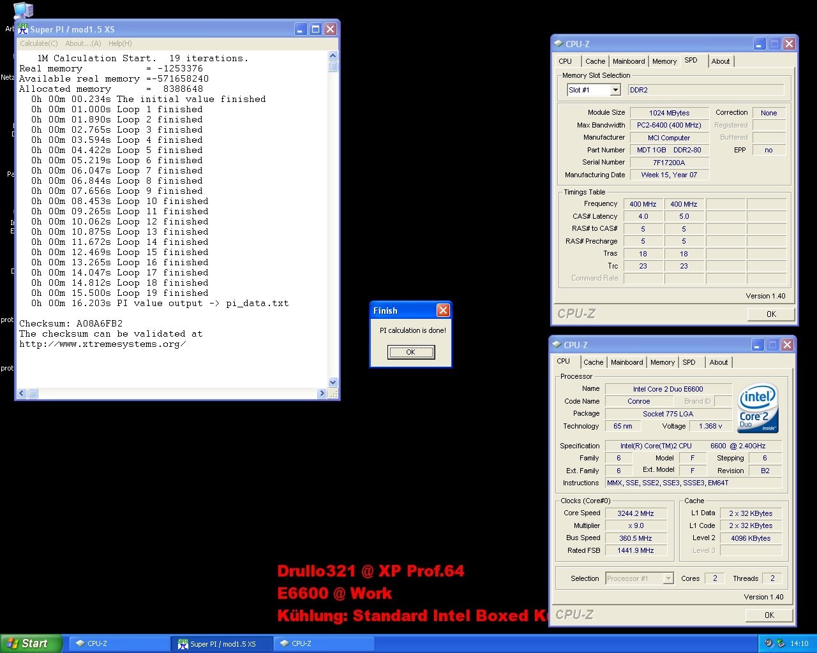817x653 pixels.
Task: Click Super PI horizontal scrollbar right arrow
Action: (322, 393)
